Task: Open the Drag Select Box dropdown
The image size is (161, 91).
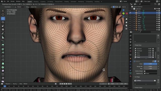Action: point(34,7)
